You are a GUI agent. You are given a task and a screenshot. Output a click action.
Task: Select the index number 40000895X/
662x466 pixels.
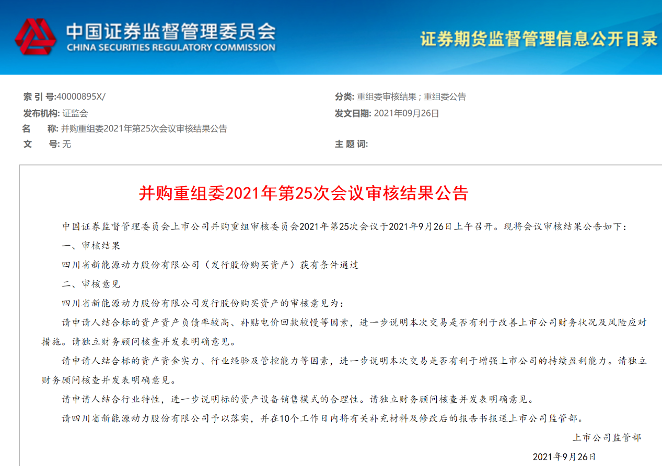coord(81,97)
